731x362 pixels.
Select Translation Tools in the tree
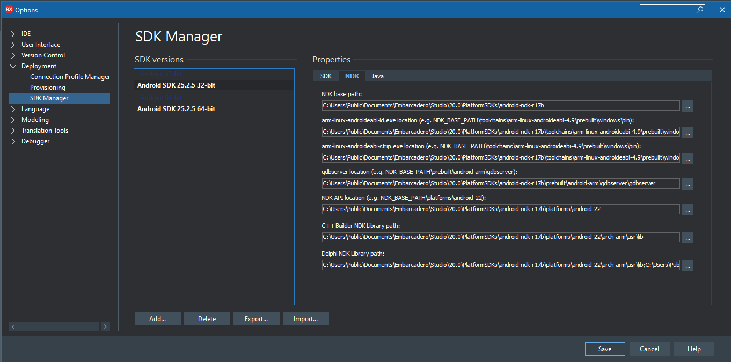pyautogui.click(x=45, y=131)
